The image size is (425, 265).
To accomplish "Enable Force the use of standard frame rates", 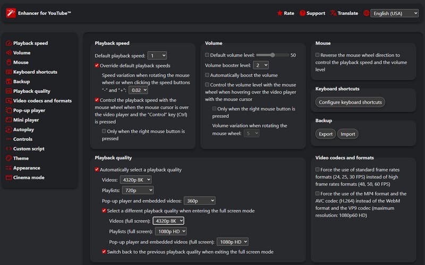I will [317, 169].
